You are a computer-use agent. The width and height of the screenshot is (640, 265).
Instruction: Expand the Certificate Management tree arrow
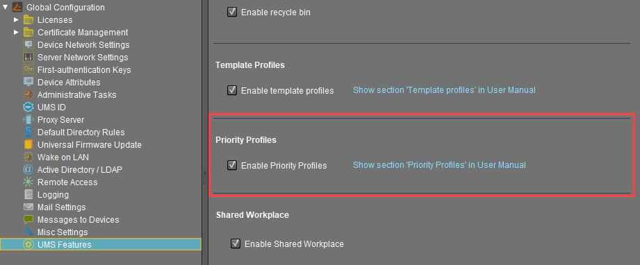click(x=16, y=32)
